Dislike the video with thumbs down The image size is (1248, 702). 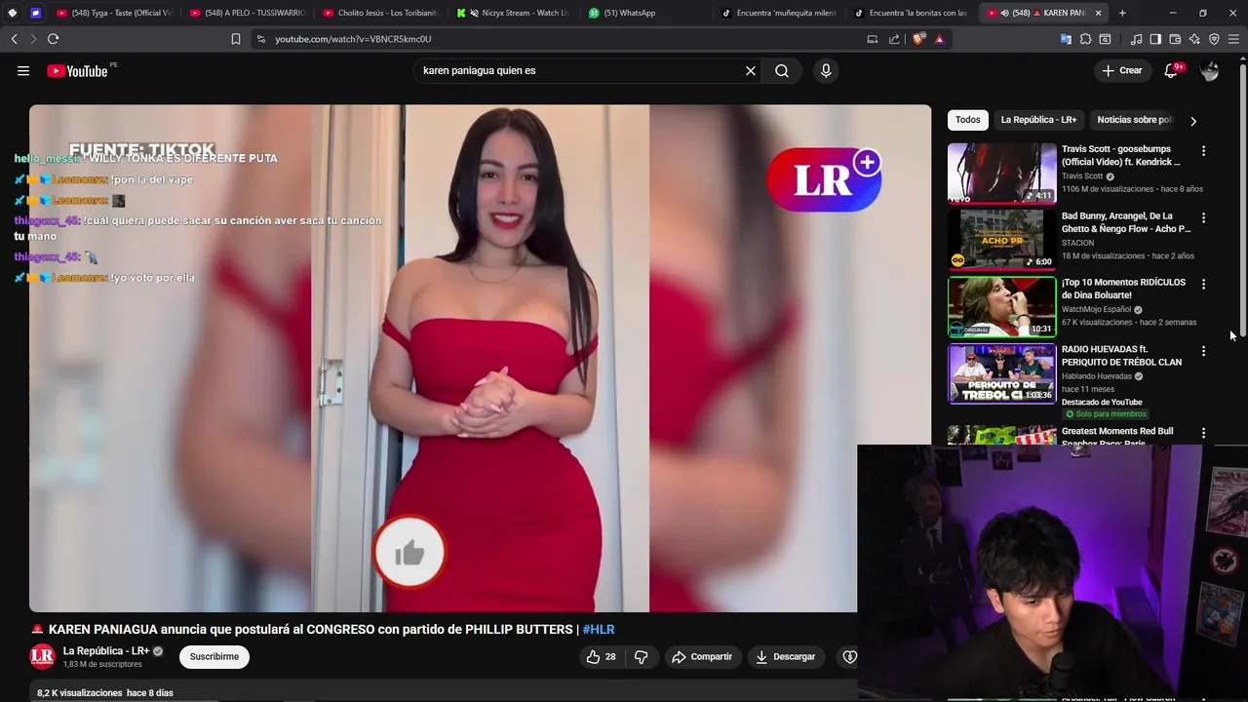641,657
